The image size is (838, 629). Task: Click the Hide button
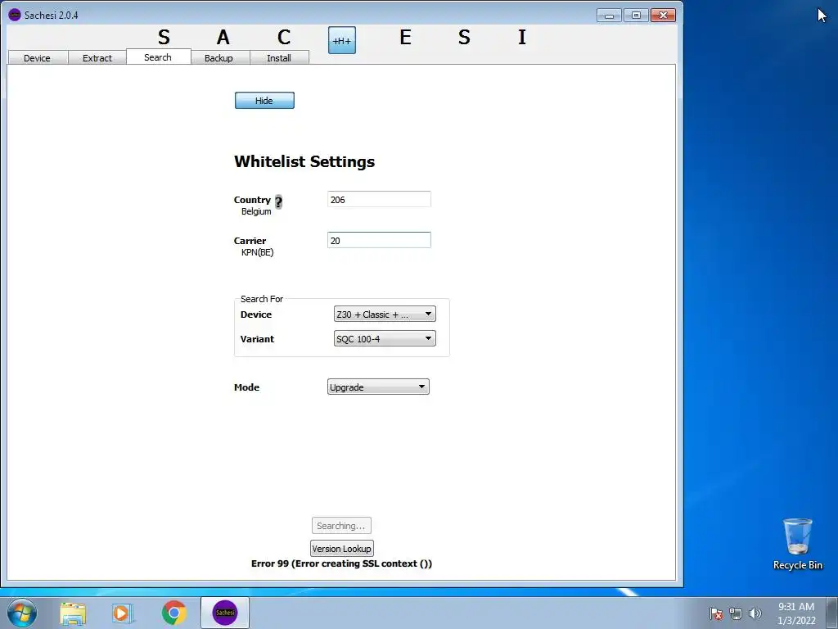point(264,101)
